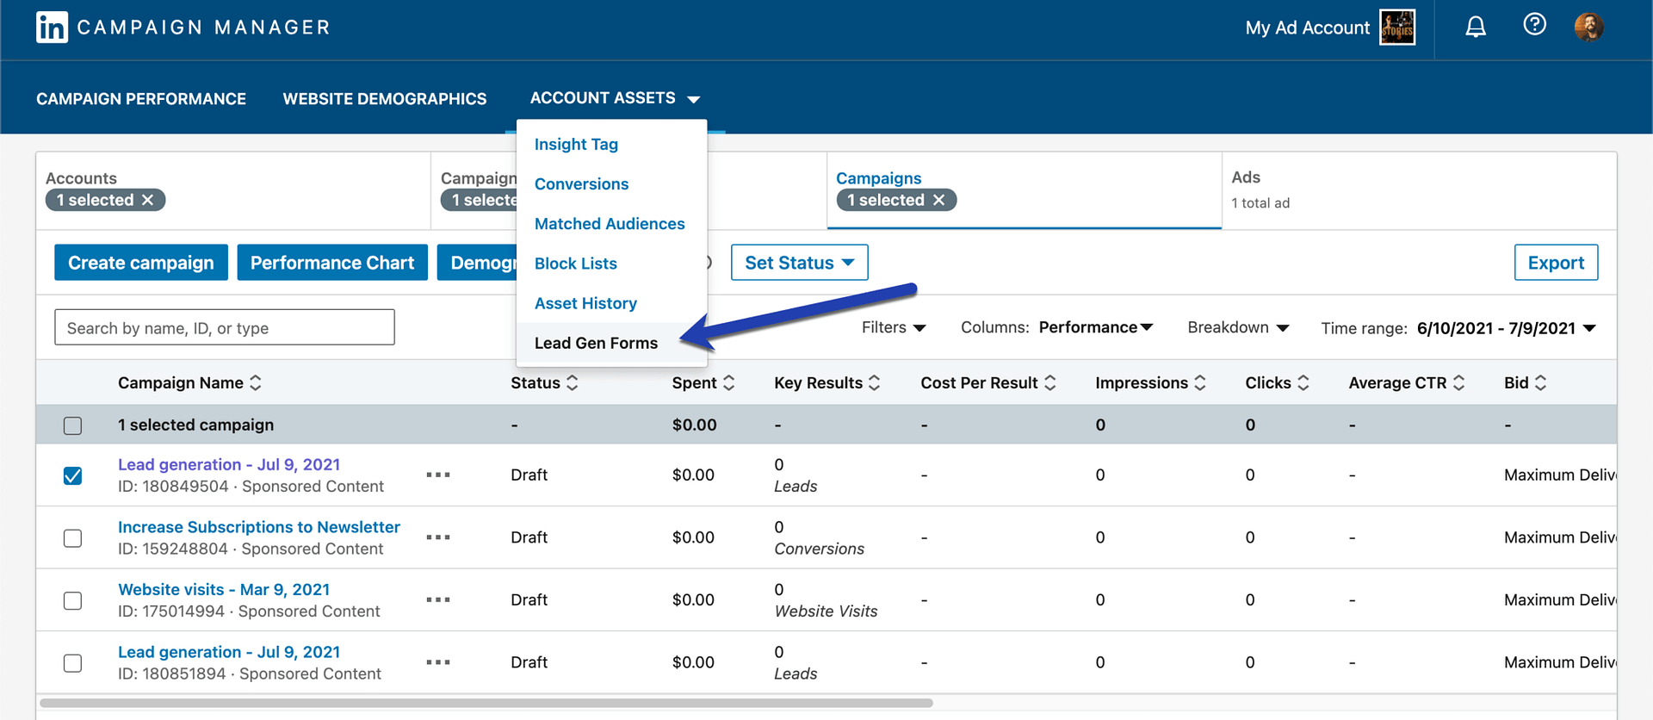Open Lead generation link with ID 180849504
Viewport: 1653px width, 720px height.
point(229,465)
